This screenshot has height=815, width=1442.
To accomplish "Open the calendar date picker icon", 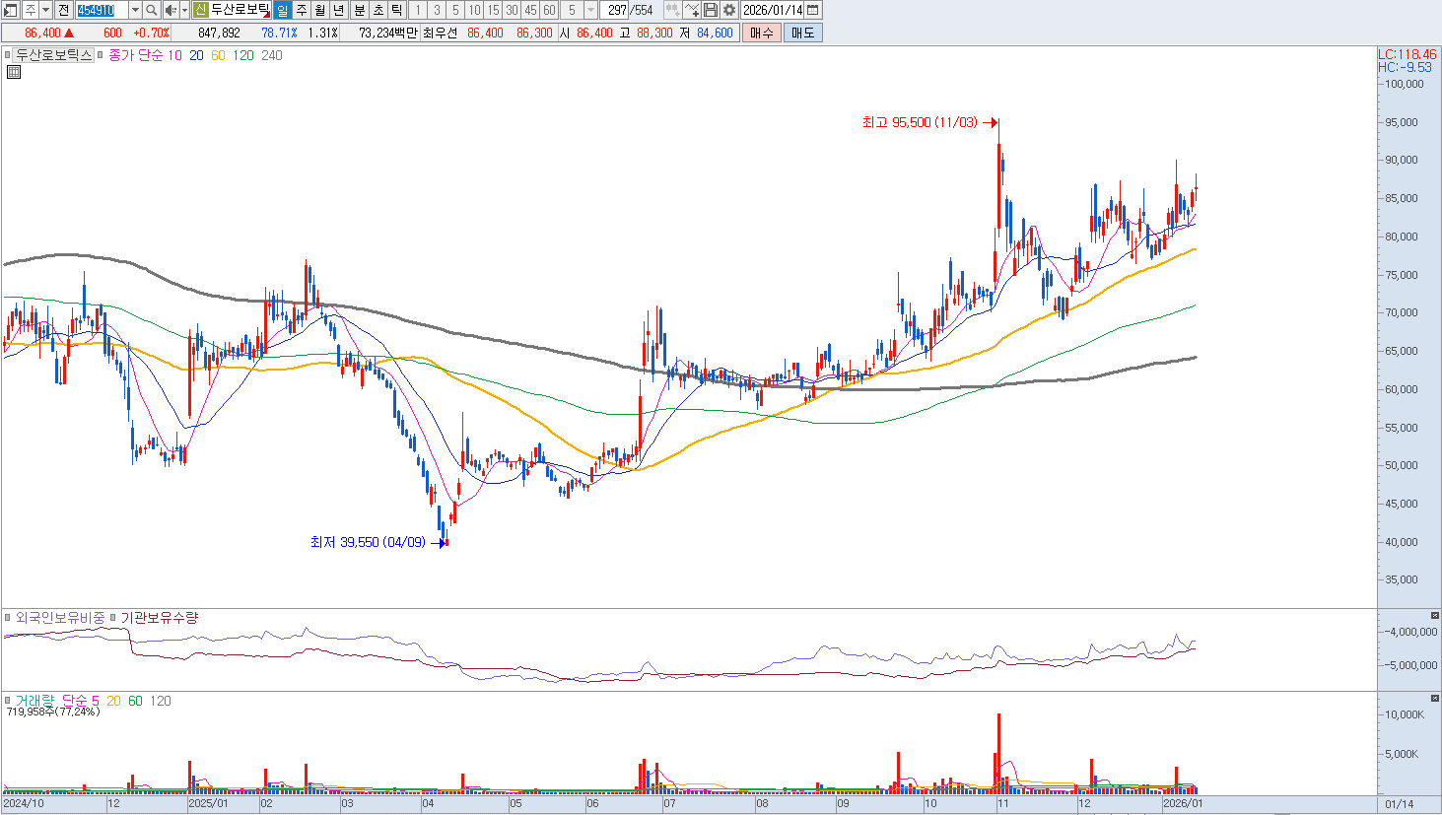I will click(x=813, y=10).
